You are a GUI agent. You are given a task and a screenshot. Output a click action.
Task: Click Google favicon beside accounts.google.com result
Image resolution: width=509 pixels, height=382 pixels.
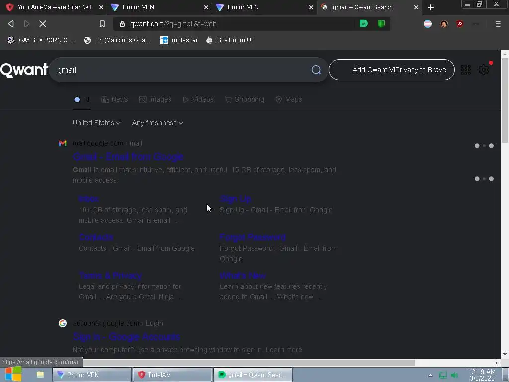(x=62, y=323)
